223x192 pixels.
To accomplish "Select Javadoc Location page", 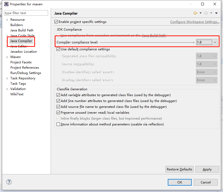I will (24, 52).
